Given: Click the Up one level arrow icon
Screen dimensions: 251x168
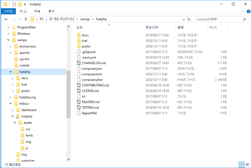Looking at the screenshot, I should click(x=26, y=19).
